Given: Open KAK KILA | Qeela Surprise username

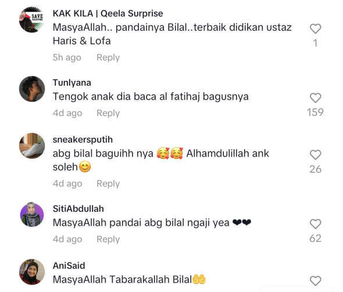Looking at the screenshot, I should coord(108,13).
